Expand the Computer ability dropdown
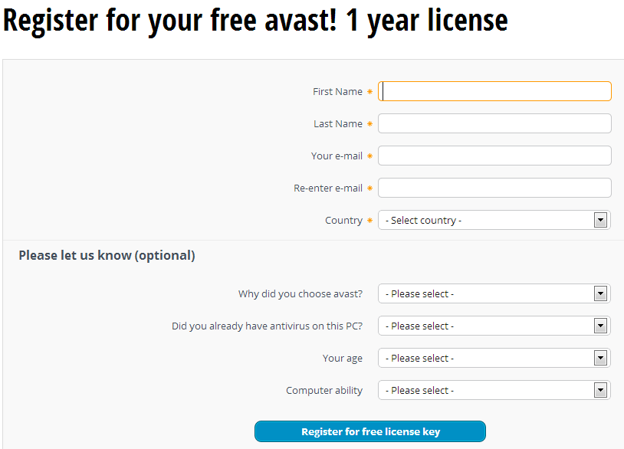 (x=486, y=391)
